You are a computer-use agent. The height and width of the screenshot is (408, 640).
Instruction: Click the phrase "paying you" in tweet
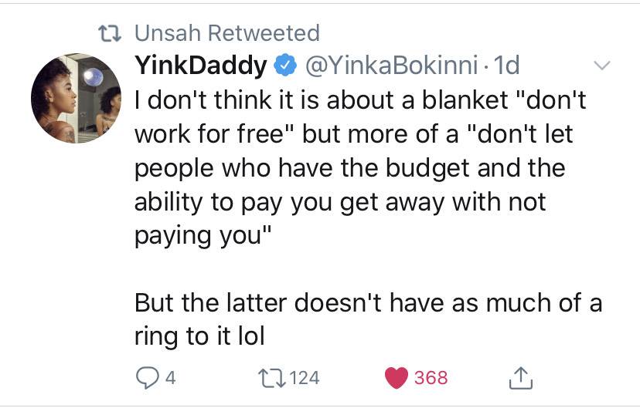click(198, 236)
